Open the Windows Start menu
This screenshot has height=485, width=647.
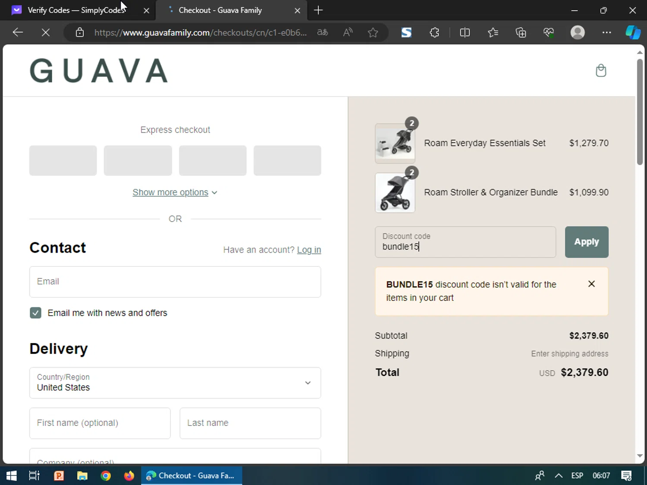12,476
